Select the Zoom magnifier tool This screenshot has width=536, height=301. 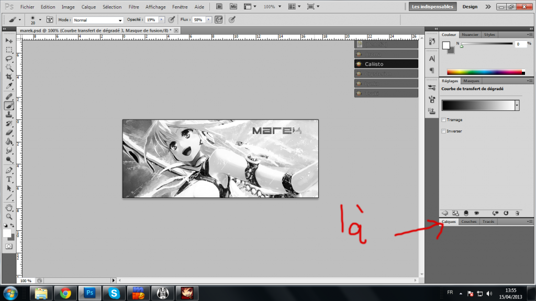pyautogui.click(x=9, y=217)
